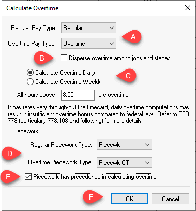Viewport: 196px width, 211px height.
Task: Click the red callout marker A
Action: (132, 37)
